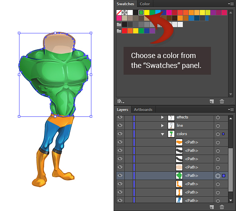
Task: Select the None swatch with red slash
Action: (119, 13)
